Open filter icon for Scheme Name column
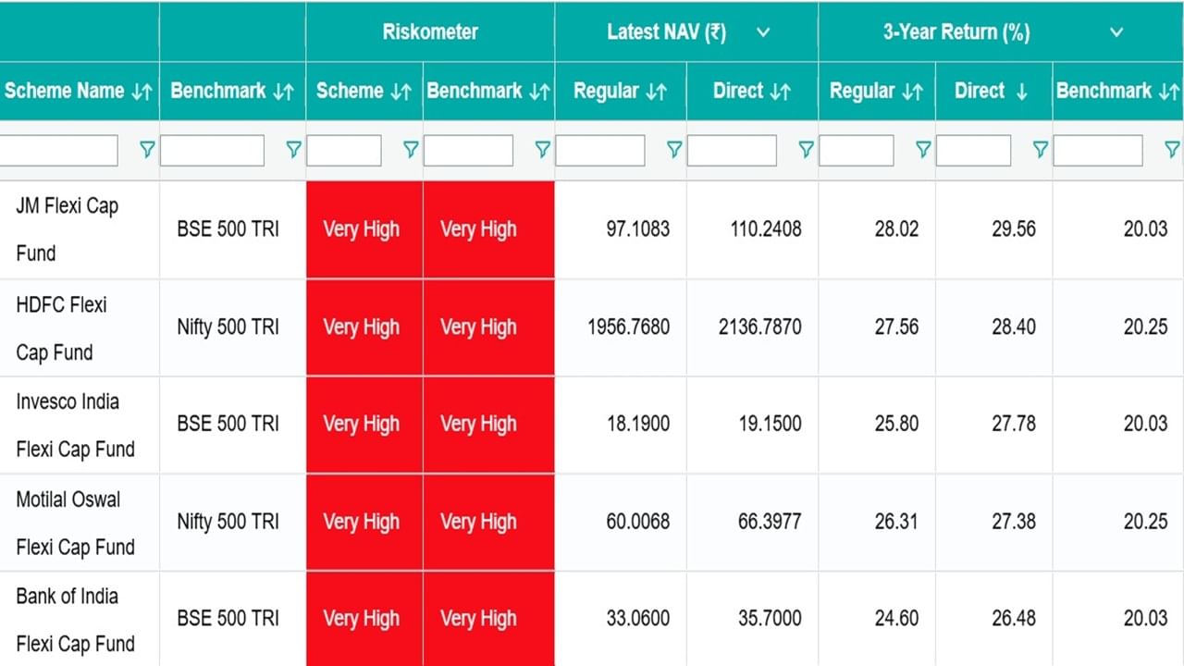Screen dimensions: 1184x666 147,150
